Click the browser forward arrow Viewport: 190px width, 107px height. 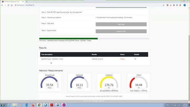(5, 5)
